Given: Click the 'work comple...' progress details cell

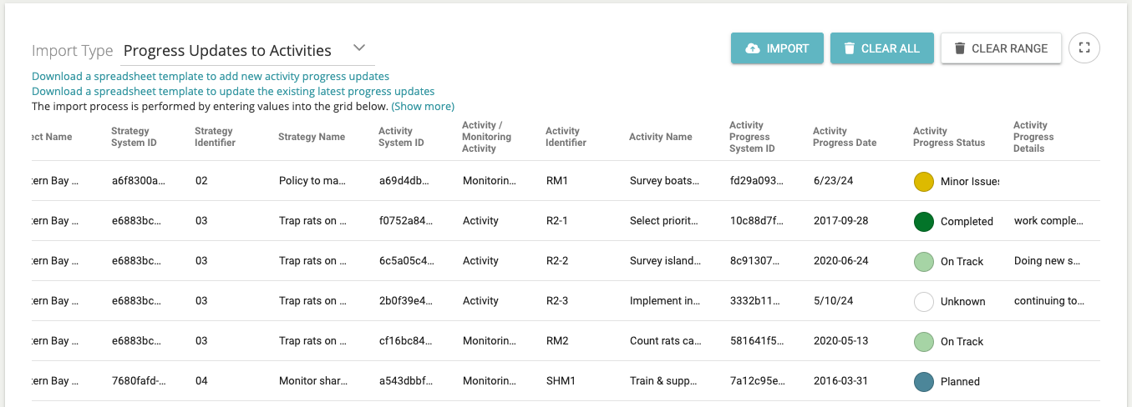Looking at the screenshot, I should click(1048, 221).
